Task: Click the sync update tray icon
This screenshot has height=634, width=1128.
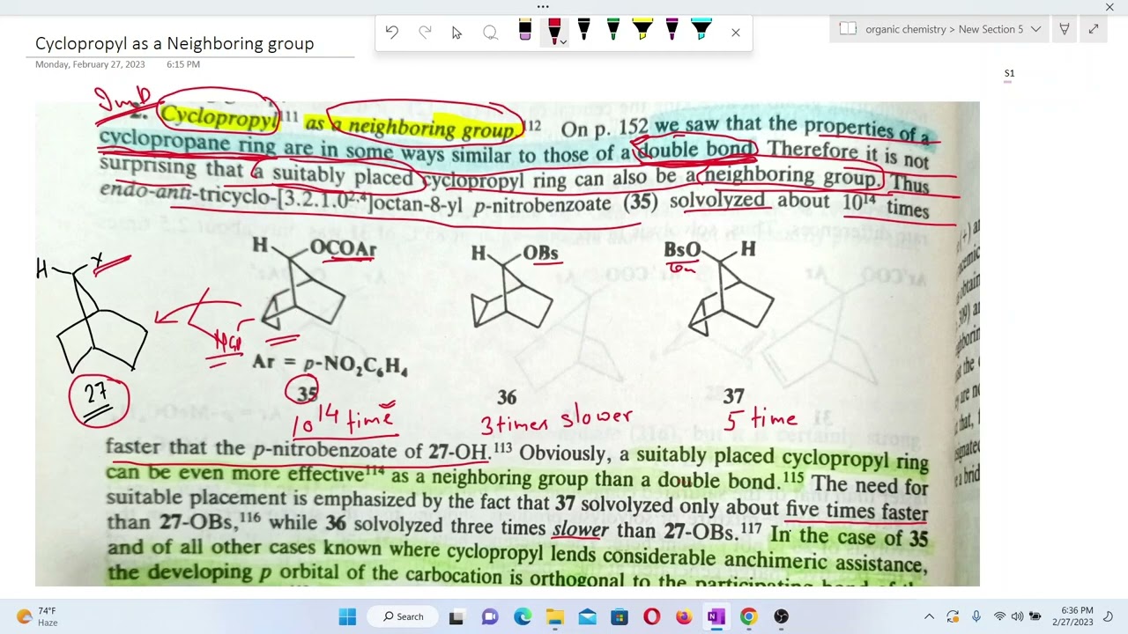Action: (953, 616)
